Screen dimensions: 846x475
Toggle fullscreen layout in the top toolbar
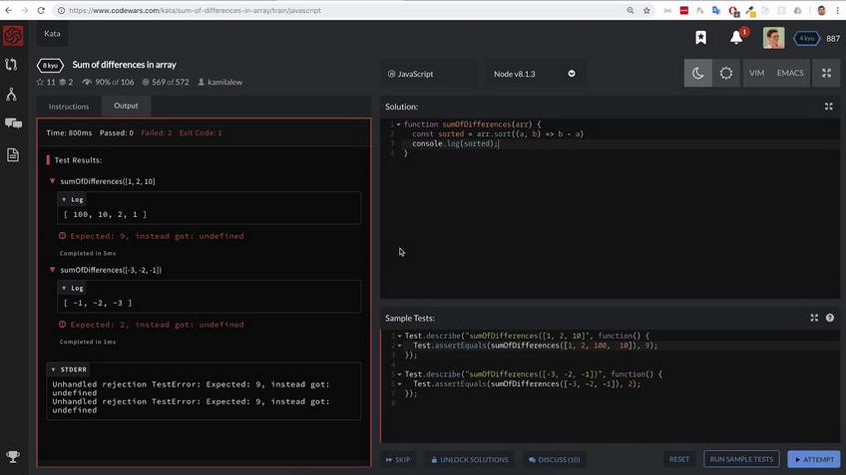(826, 74)
